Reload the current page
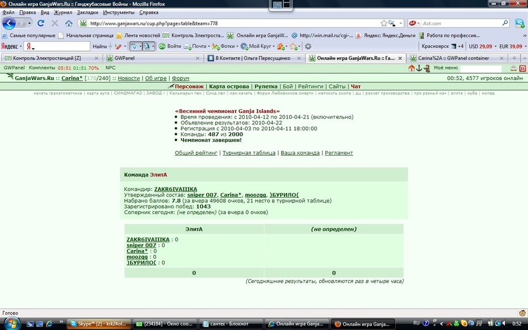 41,23
